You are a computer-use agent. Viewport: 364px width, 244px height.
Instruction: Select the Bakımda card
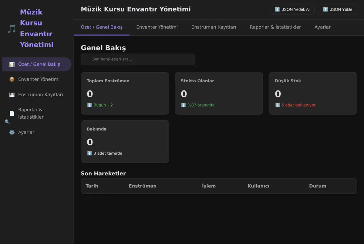pyautogui.click(x=125, y=141)
